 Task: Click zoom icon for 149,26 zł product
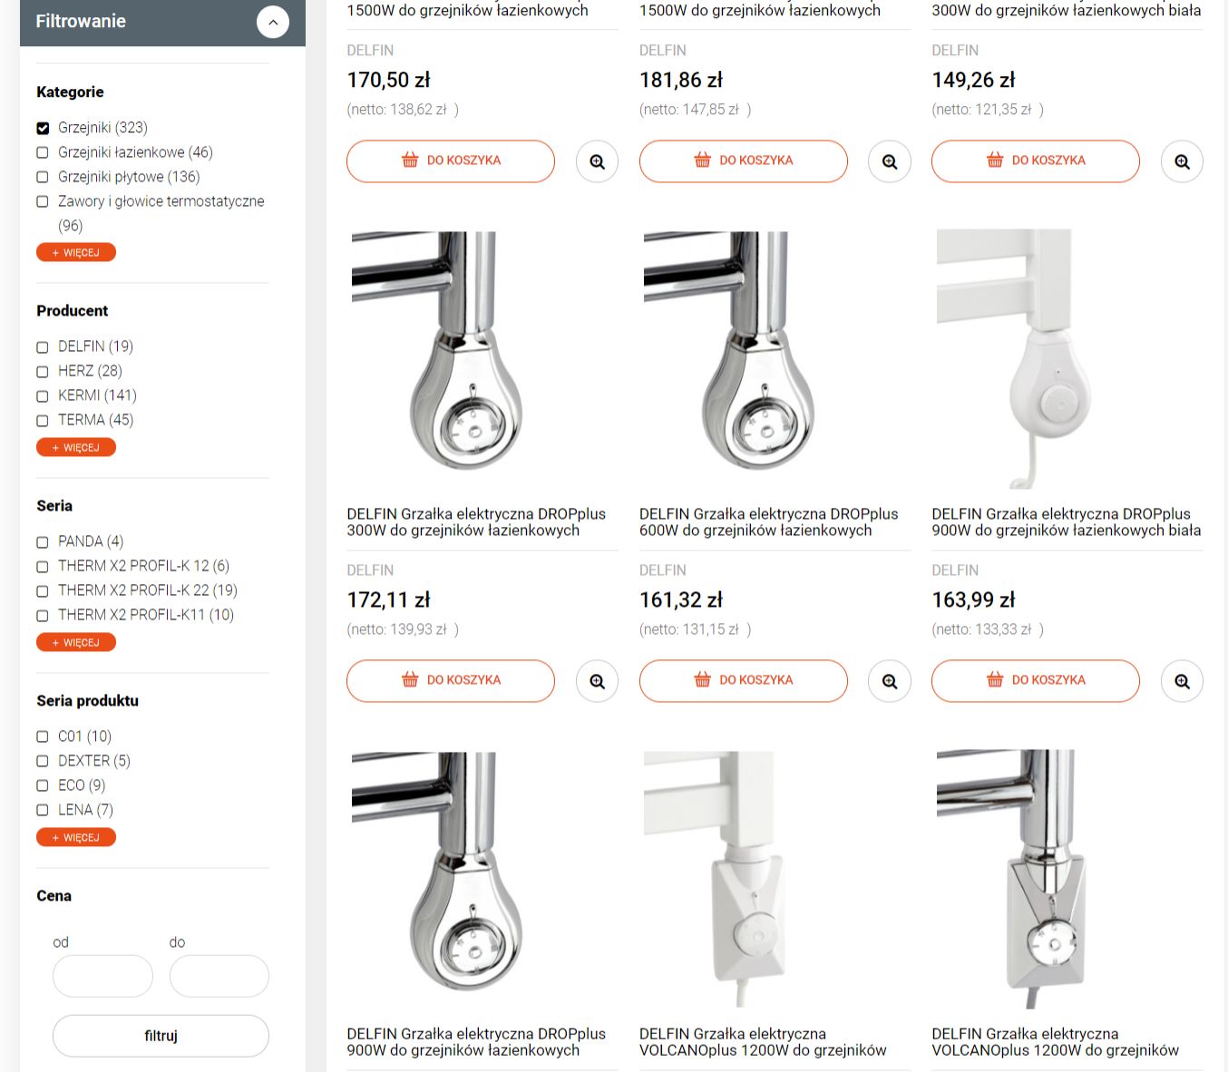tap(1182, 161)
